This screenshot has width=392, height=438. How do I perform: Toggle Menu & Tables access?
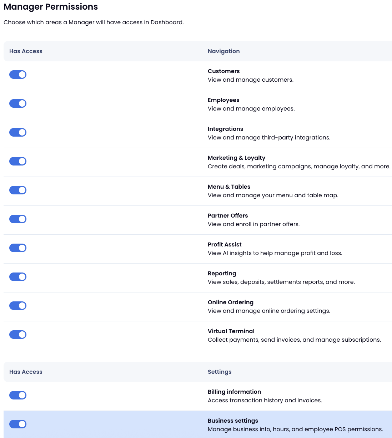point(18,190)
